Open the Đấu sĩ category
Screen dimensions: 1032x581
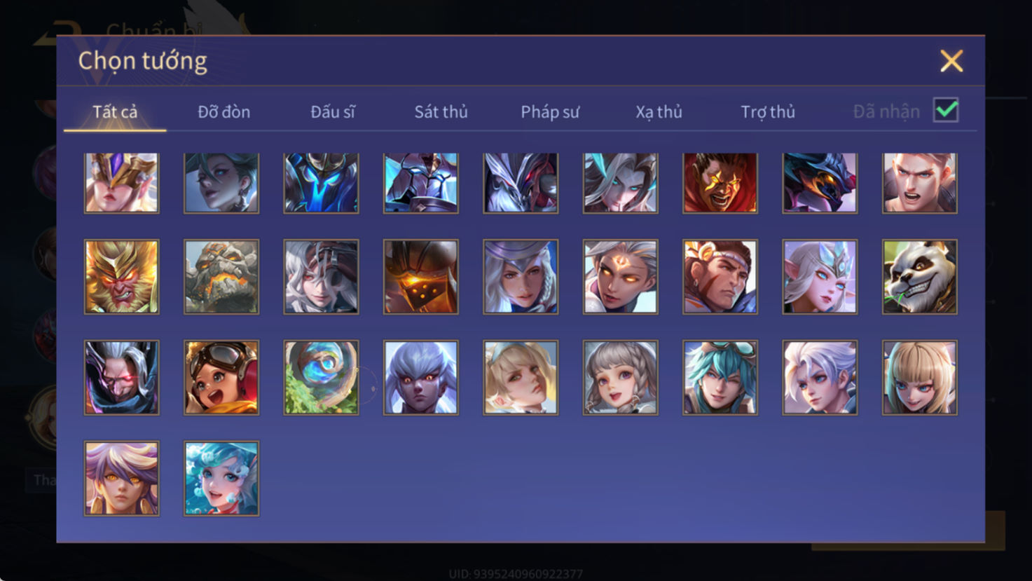pyautogui.click(x=333, y=112)
